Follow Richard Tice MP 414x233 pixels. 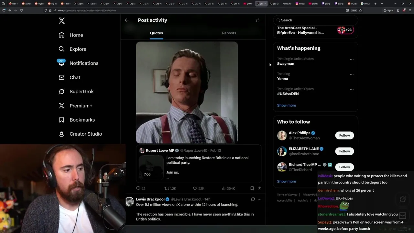[344, 167]
